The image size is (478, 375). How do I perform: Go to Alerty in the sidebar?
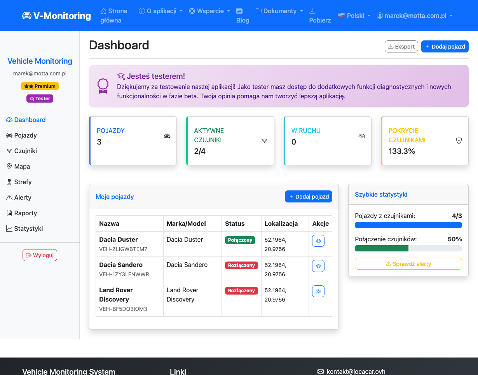click(23, 197)
